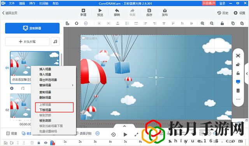Click the 3s mark on the timeline ruler
Screen dimensions: 249x146
click(x=95, y=142)
